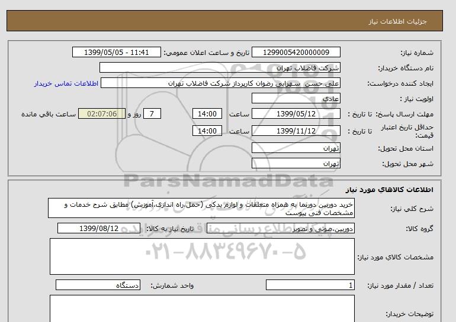The width and height of the screenshot is (456, 322).
Task: Click the text ساعت باقی مانده
Action: click(x=49, y=114)
